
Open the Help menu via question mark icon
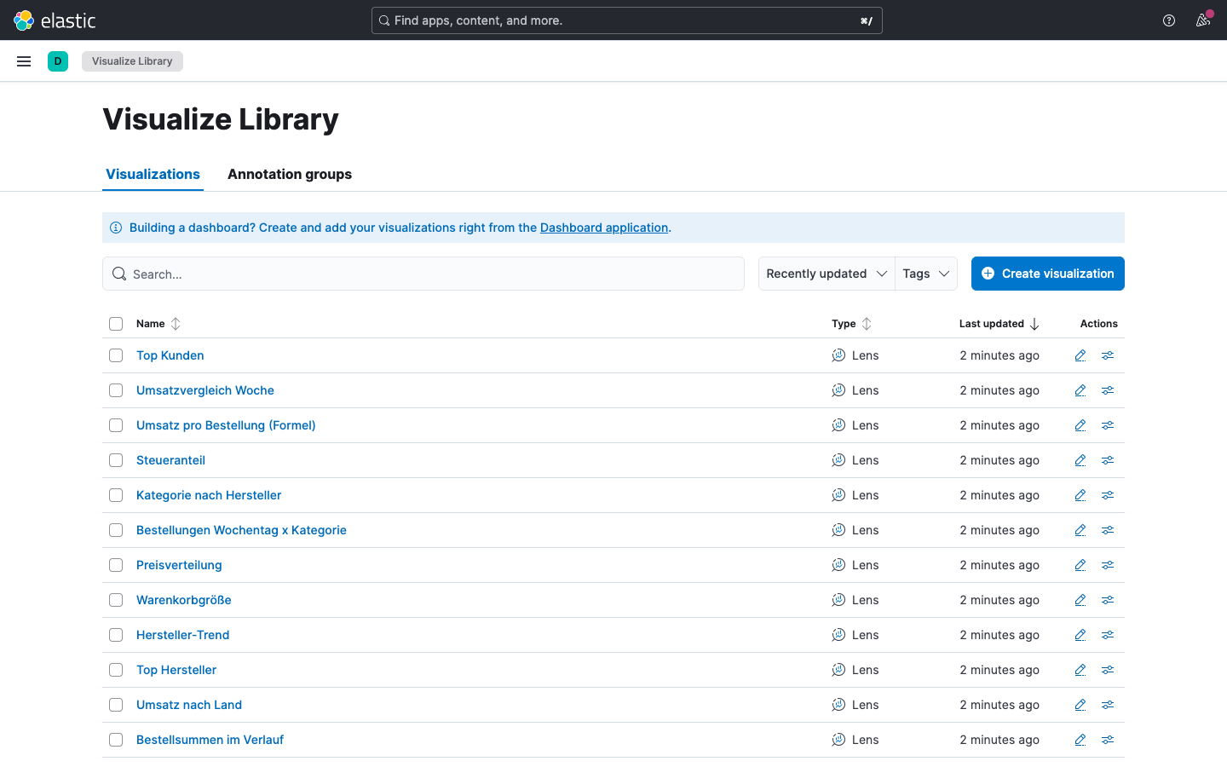[x=1168, y=20]
